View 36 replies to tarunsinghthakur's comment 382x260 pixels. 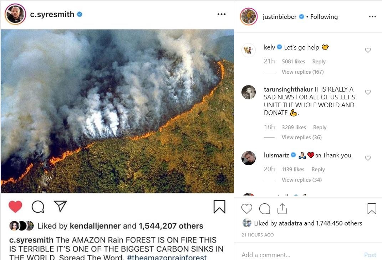[x=301, y=137]
